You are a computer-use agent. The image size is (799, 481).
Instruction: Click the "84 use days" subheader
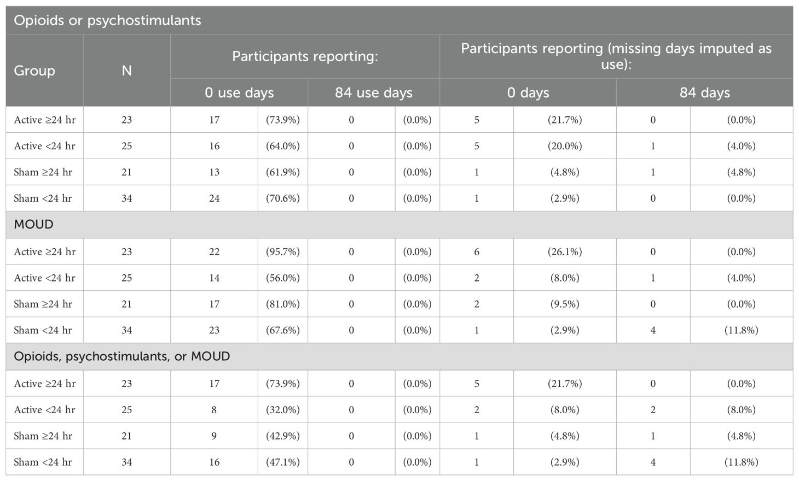pos(373,92)
